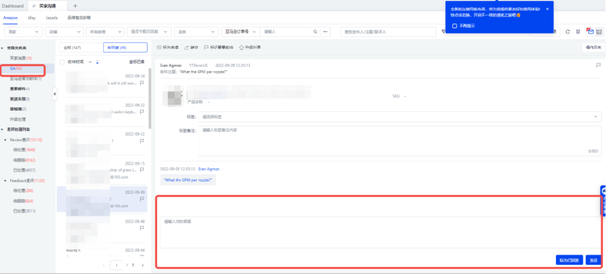Click the answer reply text area
The width and height of the screenshot is (606, 274).
tap(380, 233)
